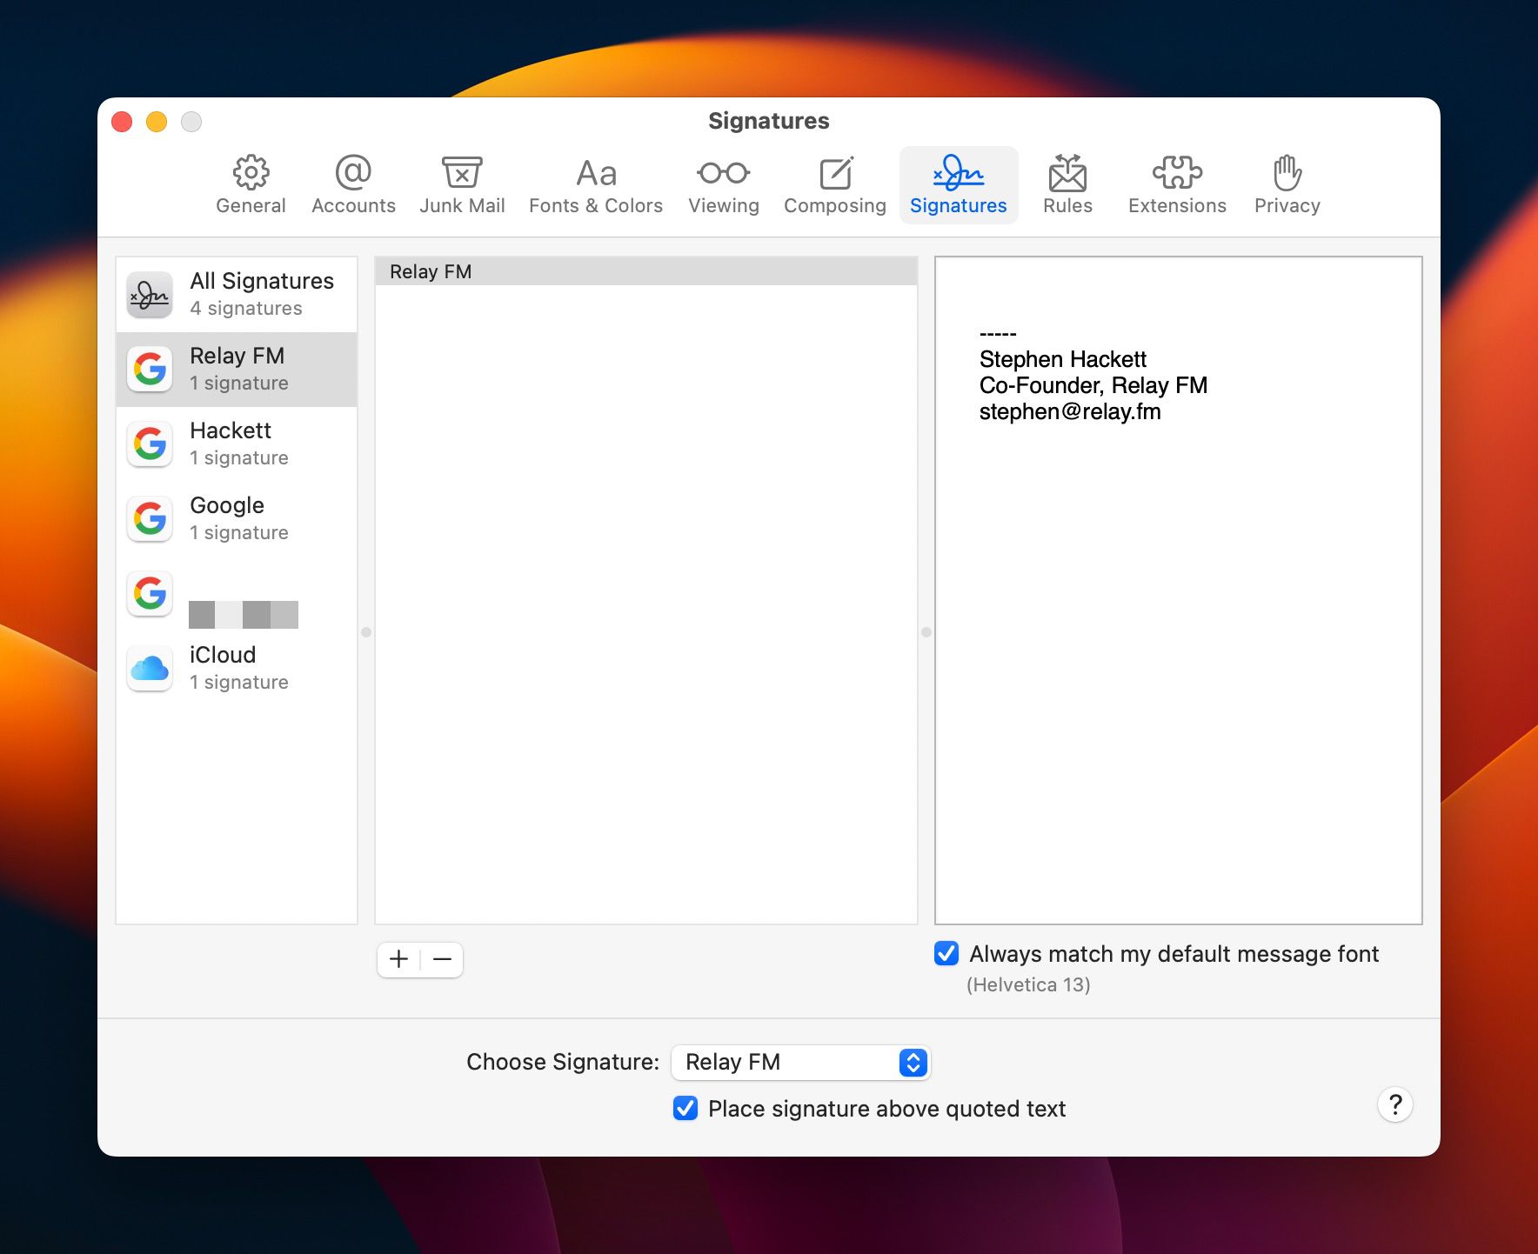Open the Fonts & Colors pane
1538x1254 pixels.
coord(595,183)
